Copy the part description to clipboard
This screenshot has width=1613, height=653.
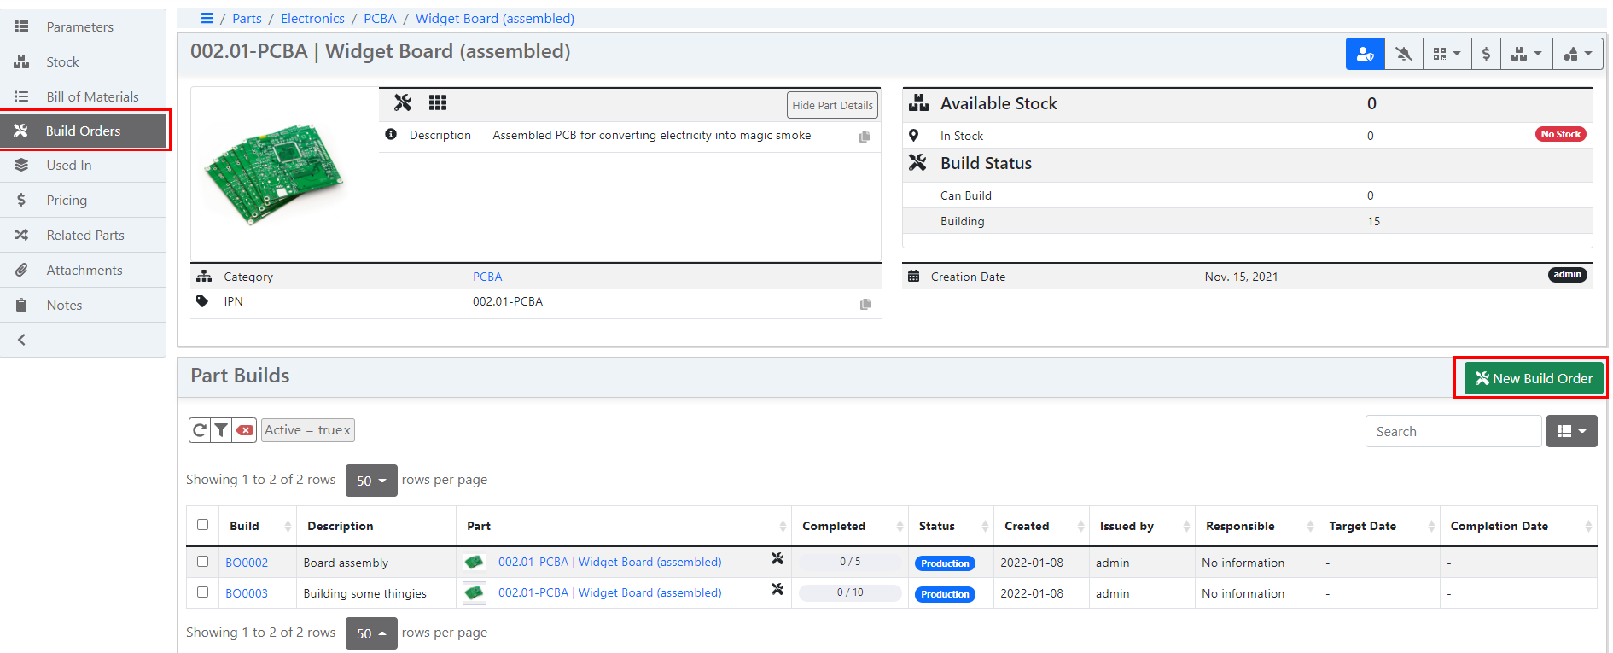pos(865,137)
